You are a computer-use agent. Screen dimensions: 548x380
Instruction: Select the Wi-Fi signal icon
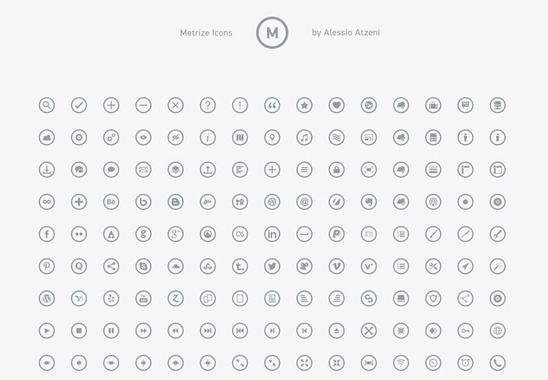point(401,362)
